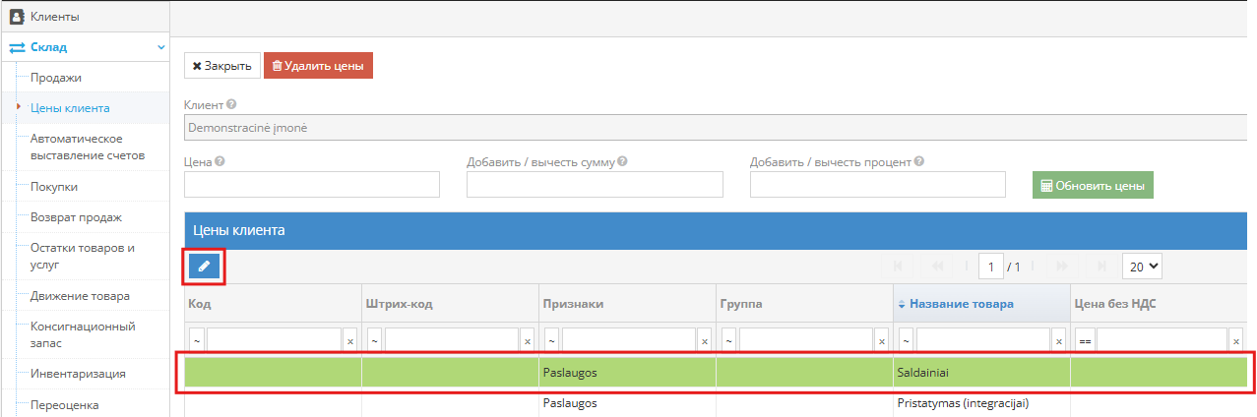
Task: Focus Добавить / вычесть процент input
Action: click(878, 185)
